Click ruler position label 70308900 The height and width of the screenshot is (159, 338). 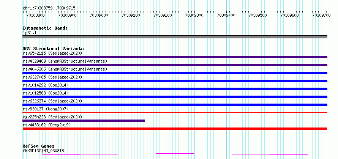point(68,15)
